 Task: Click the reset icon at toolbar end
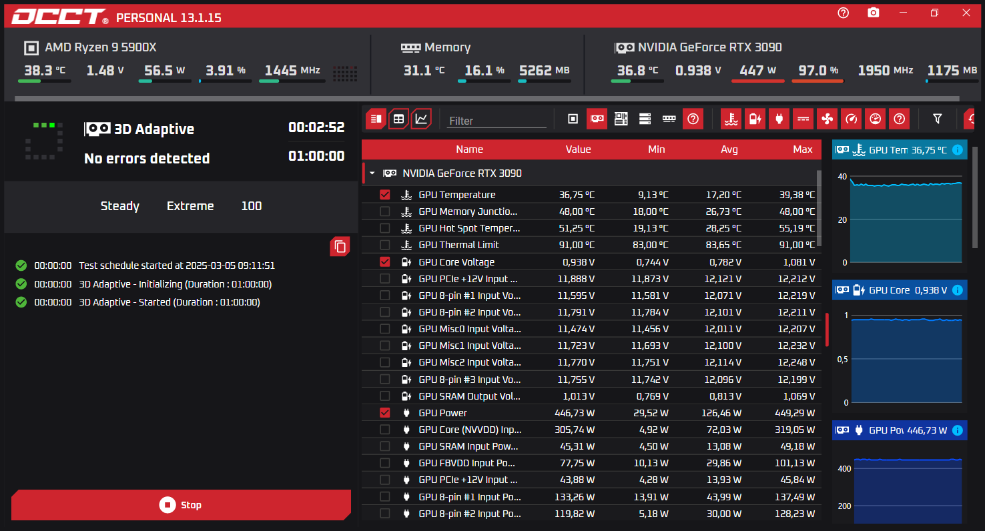pos(970,119)
